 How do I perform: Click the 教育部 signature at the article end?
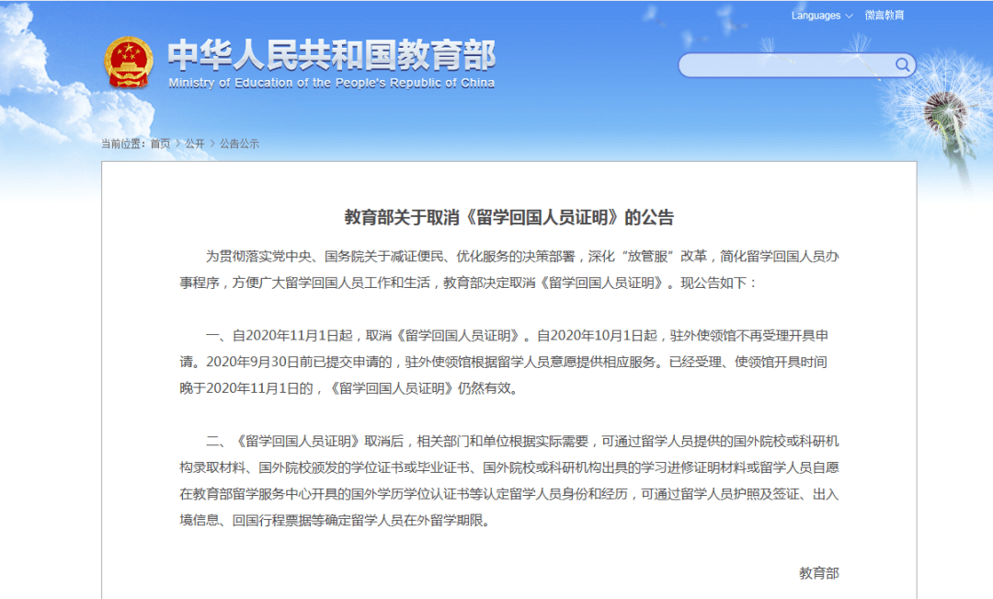click(x=819, y=573)
